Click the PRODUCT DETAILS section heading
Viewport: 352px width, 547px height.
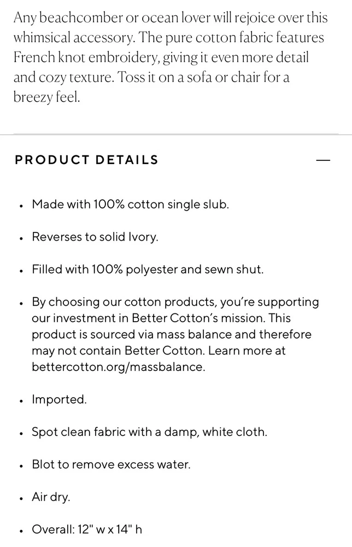click(86, 160)
